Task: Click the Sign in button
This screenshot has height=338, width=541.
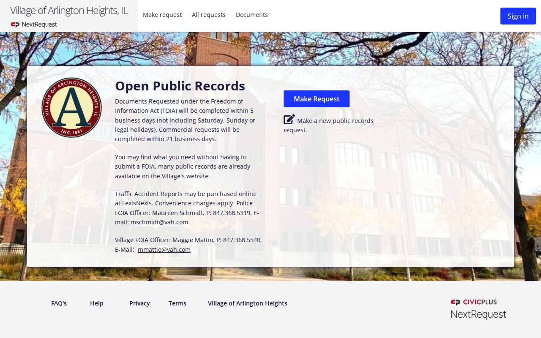Action: click(518, 16)
